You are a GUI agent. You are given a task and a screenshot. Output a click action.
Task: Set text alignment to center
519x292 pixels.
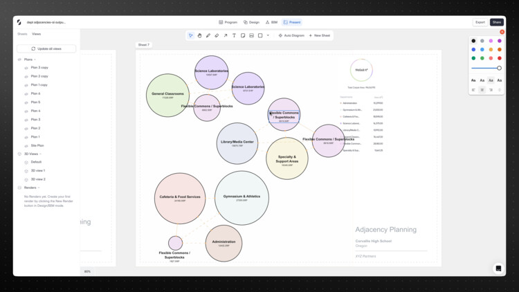point(482,90)
